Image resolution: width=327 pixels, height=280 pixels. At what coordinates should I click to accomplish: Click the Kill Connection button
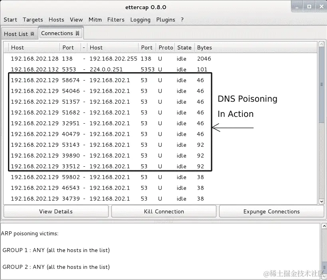click(164, 211)
